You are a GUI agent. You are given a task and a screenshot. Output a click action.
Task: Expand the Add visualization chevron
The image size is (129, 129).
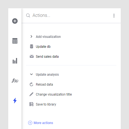31,36
